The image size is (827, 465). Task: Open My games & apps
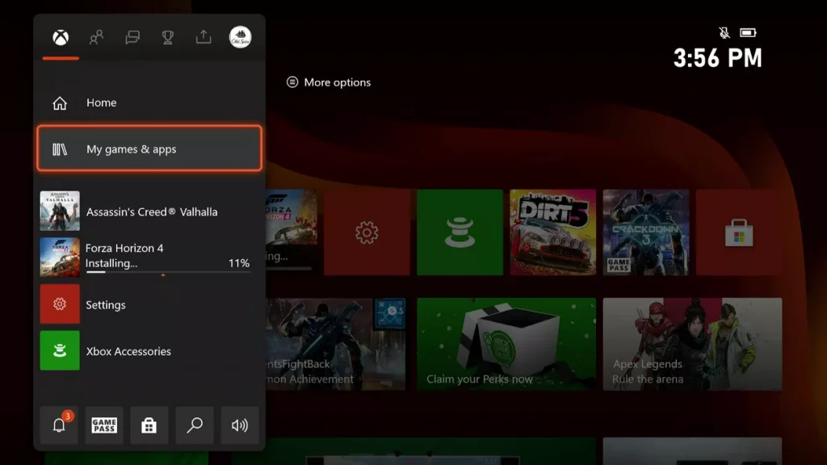tap(149, 148)
